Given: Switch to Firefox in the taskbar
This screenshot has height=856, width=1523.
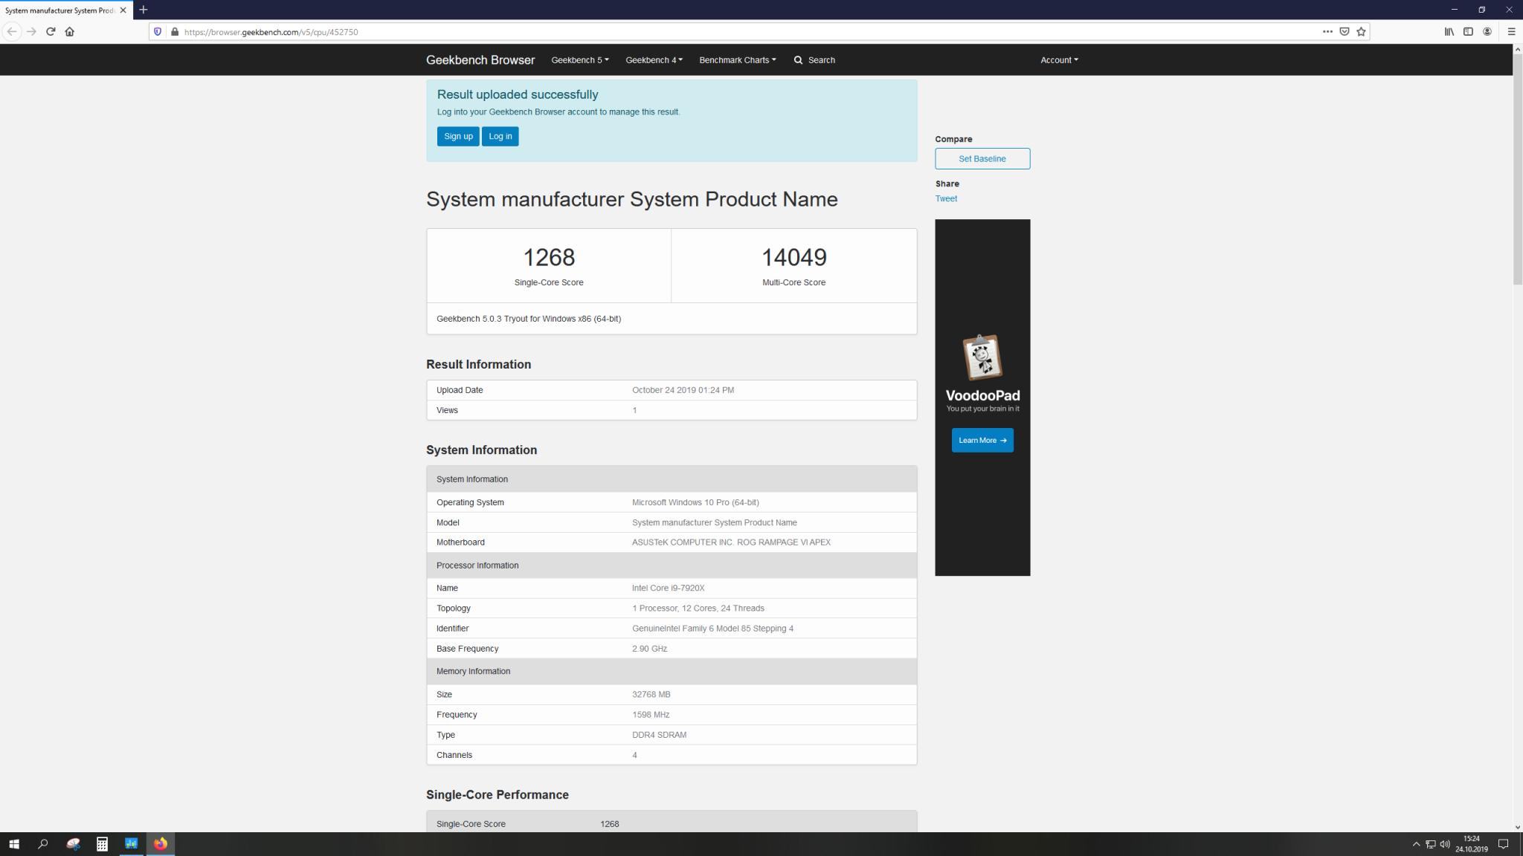Looking at the screenshot, I should coord(161,844).
